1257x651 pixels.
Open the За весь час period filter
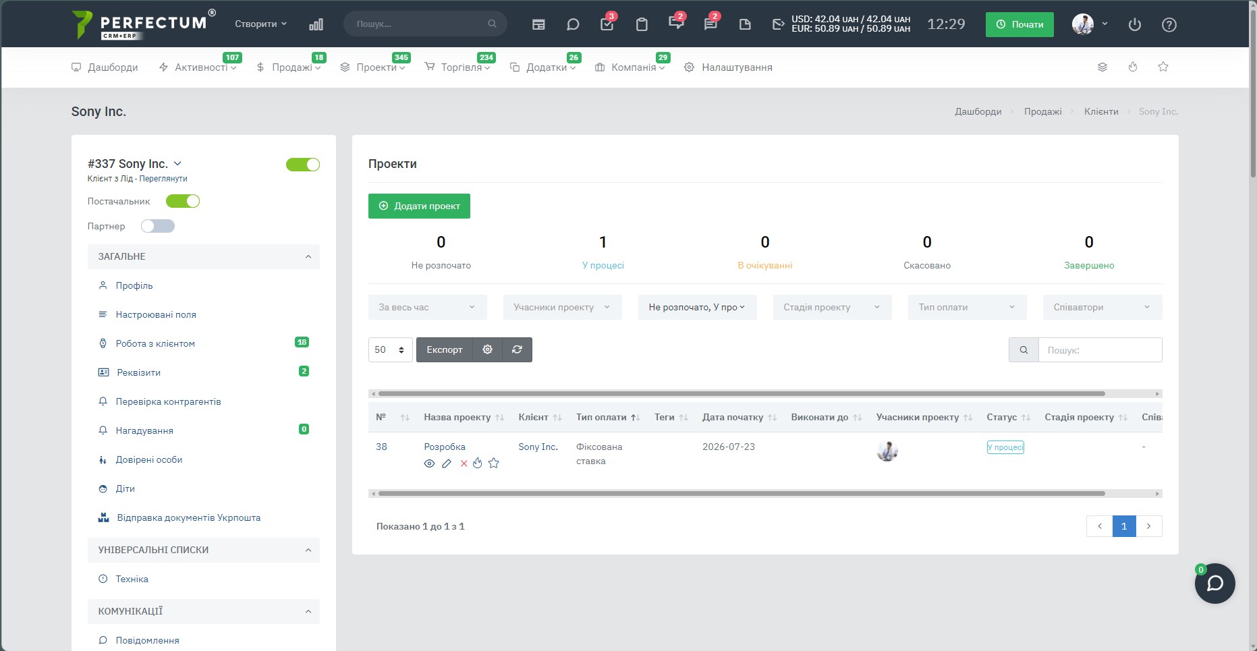click(428, 308)
